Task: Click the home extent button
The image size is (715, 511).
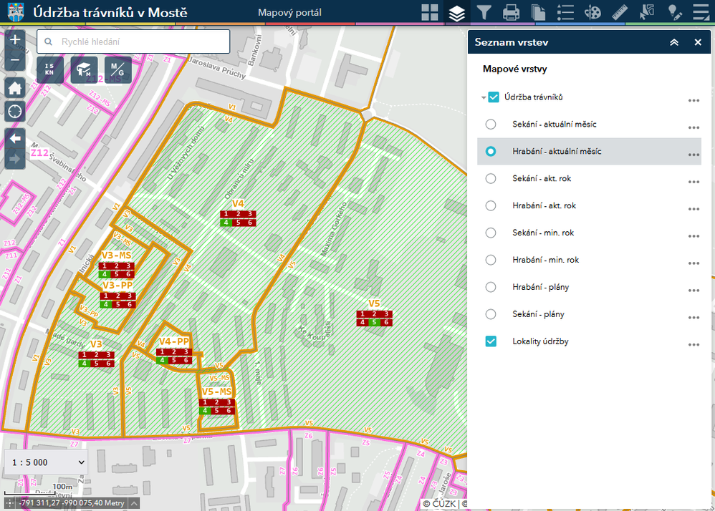Action: coord(15,87)
